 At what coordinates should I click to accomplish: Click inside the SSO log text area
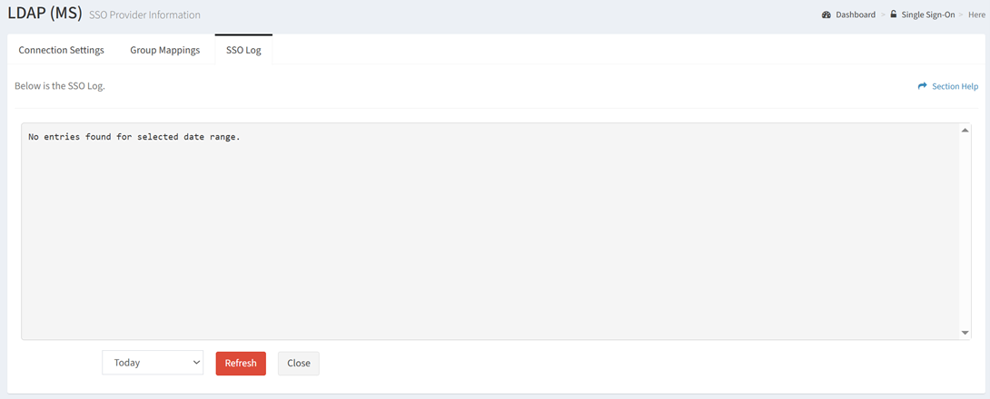pos(490,231)
